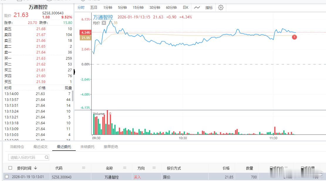Click the 涨停 limit-up price 23.70
Viewport: 326px width, 181px height.
[32, 23]
